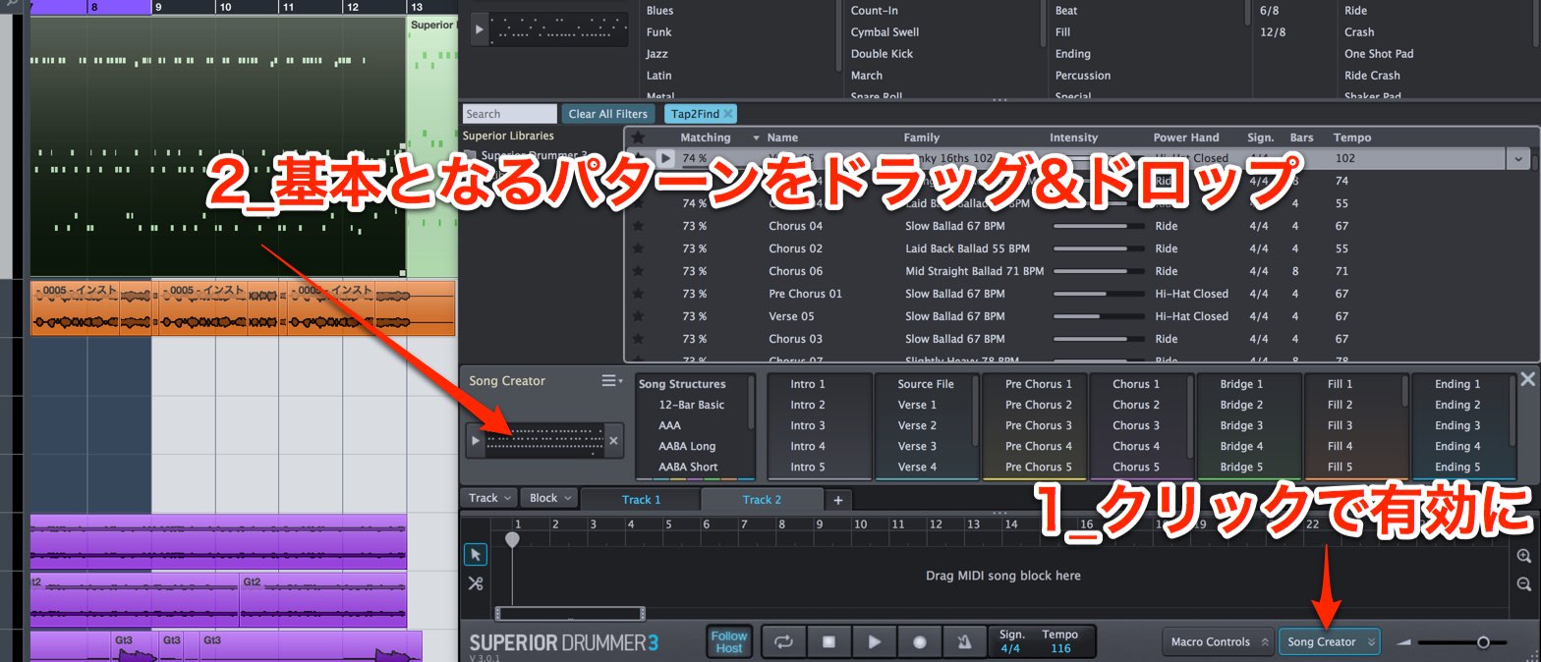Click the Song Structures list scrollbar
The image size is (1541, 662).
coord(752,403)
